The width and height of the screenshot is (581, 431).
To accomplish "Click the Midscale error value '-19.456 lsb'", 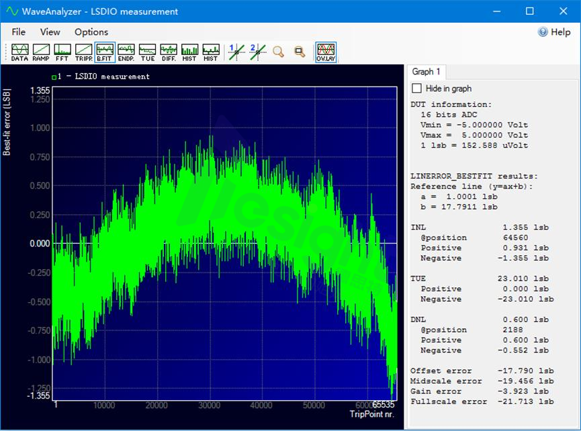I will [x=525, y=381].
